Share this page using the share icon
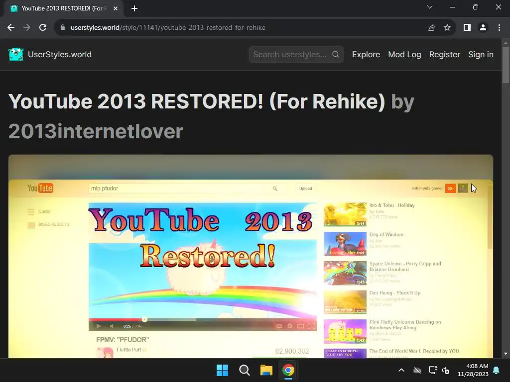The image size is (510, 382). click(431, 28)
